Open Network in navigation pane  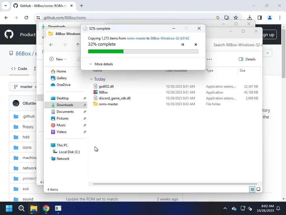click(63, 159)
